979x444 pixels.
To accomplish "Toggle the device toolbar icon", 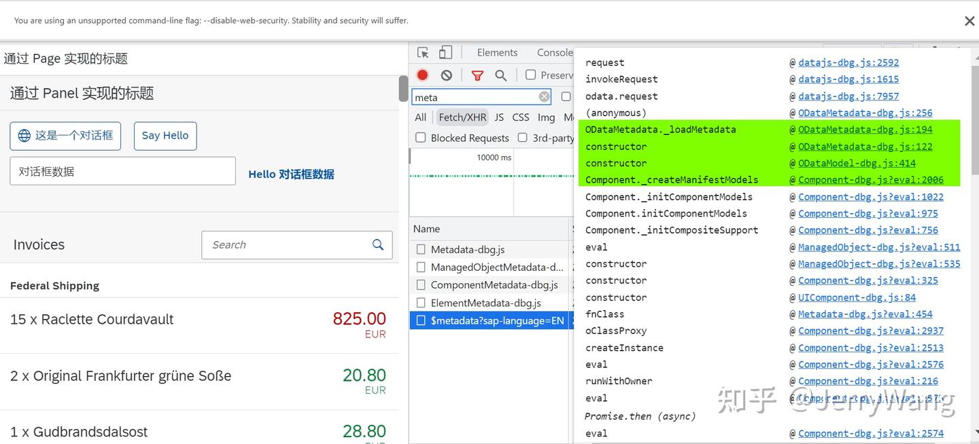I will click(x=445, y=52).
